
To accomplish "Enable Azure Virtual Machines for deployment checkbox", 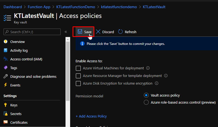I will tap(78, 68).
